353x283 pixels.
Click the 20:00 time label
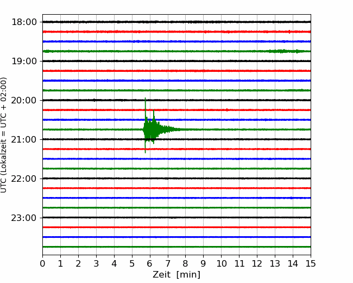pos(24,101)
